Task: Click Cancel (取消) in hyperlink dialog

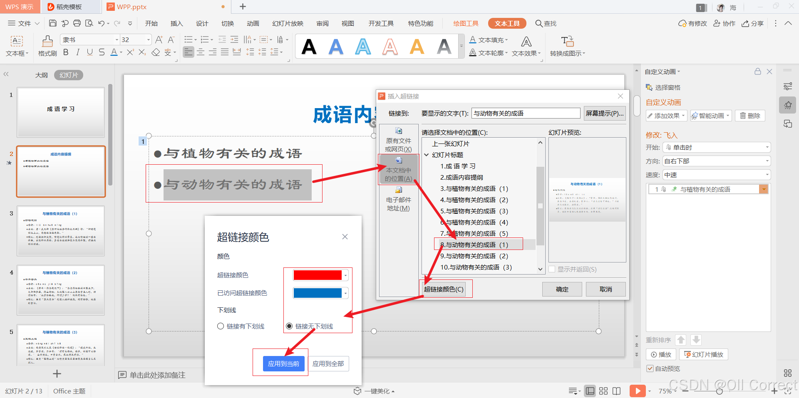Action: pos(606,289)
